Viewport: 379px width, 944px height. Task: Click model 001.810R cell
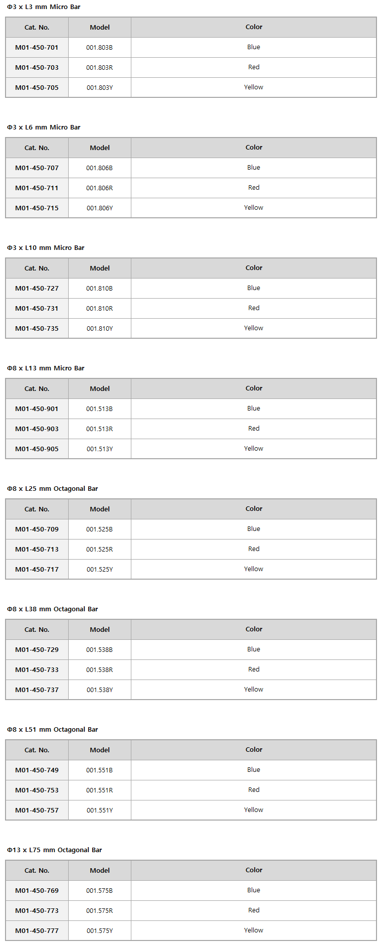99,309
